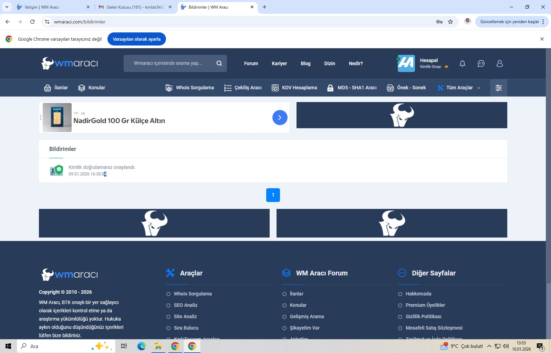Open the notifications bell icon
This screenshot has width=551, height=353.
tap(462, 63)
